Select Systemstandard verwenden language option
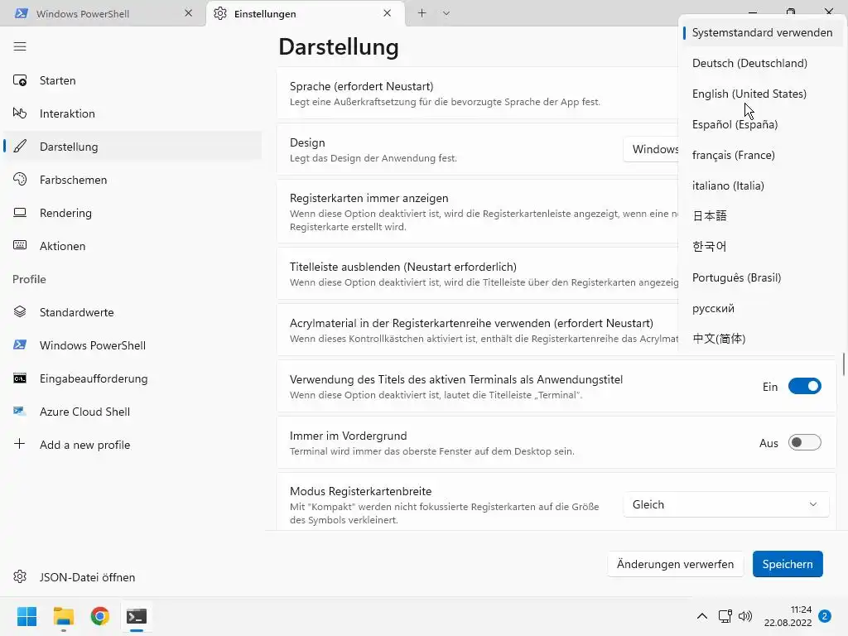This screenshot has width=848, height=636. point(761,32)
